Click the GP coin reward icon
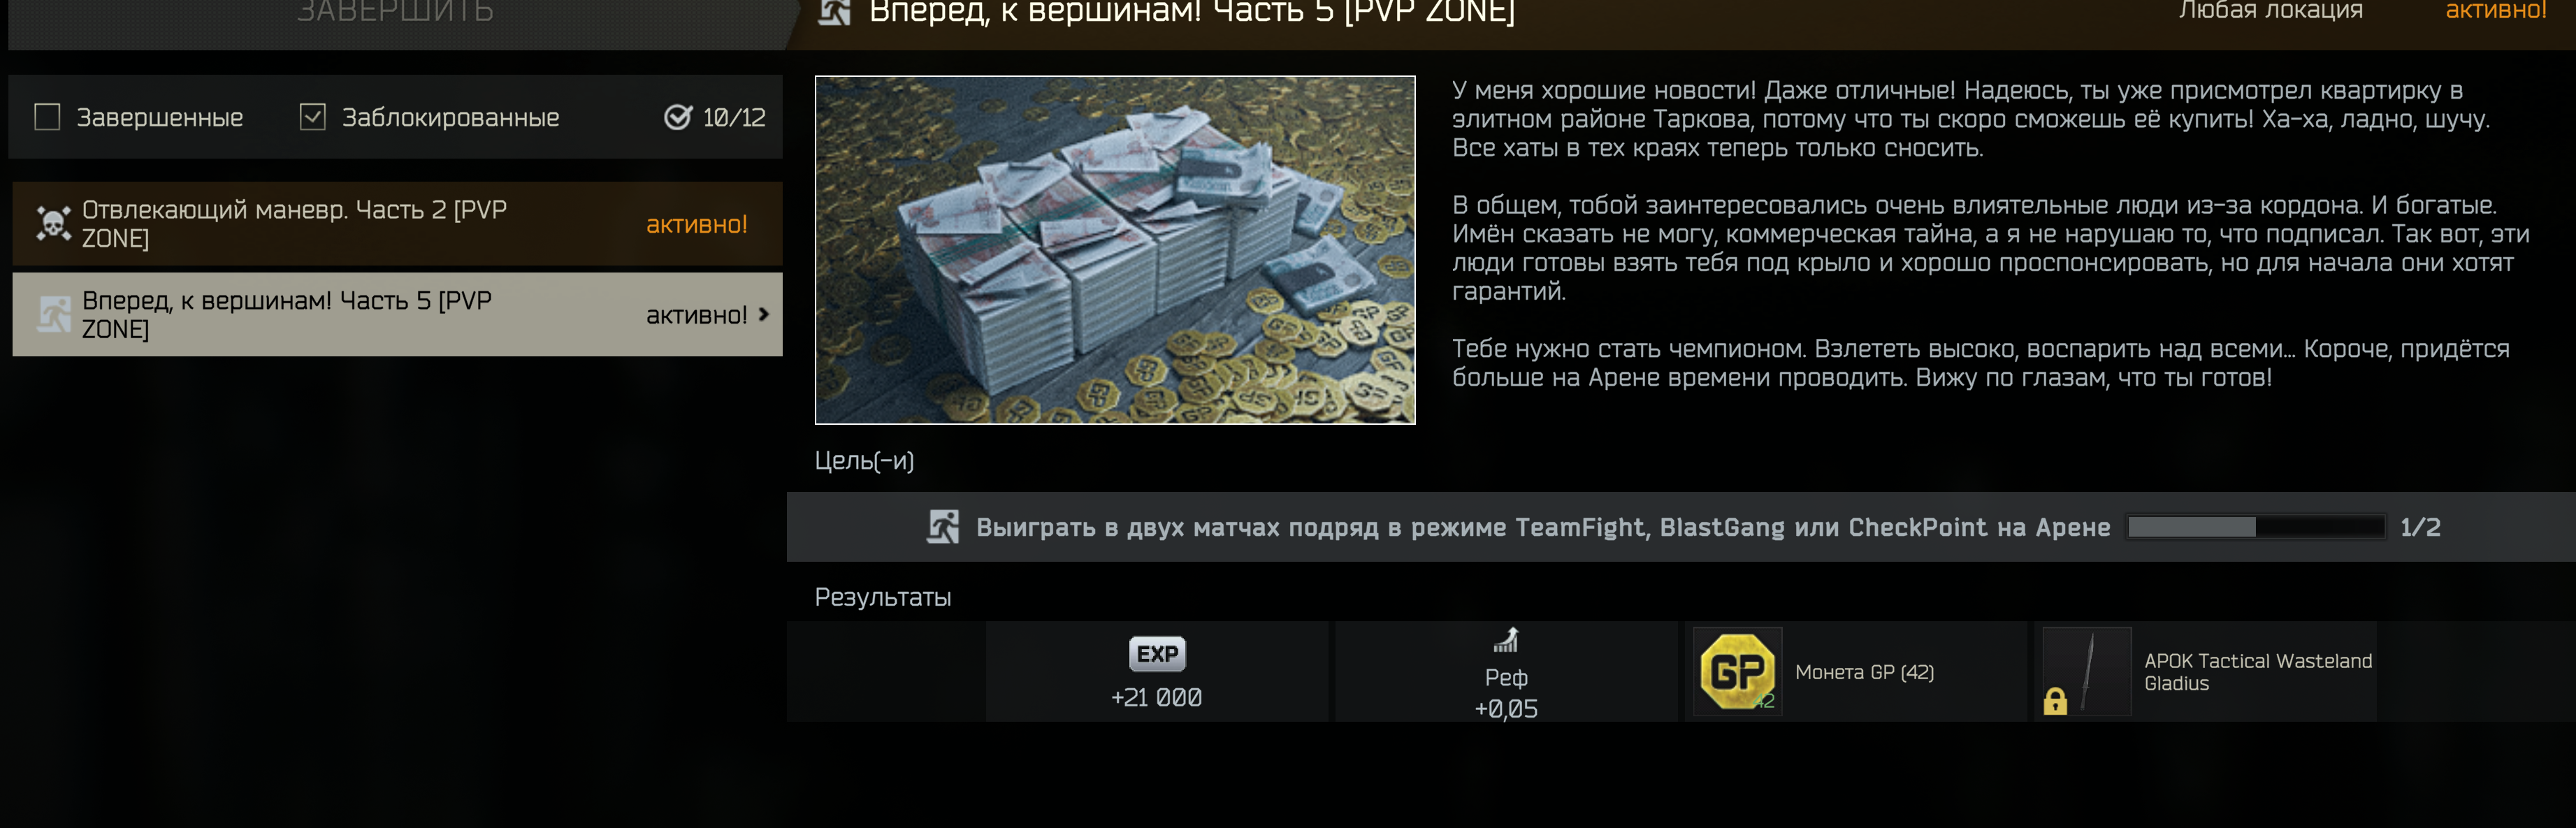 point(1738,671)
